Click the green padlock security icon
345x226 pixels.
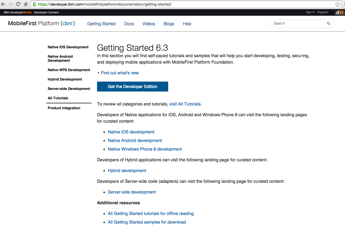[x=34, y=4]
